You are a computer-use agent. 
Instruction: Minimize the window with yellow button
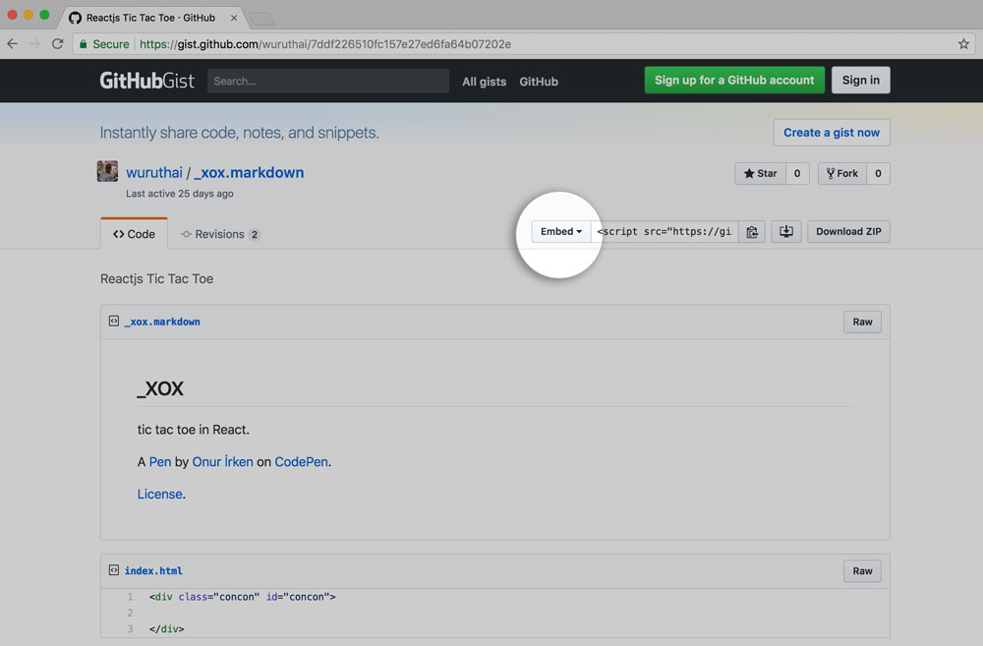(x=29, y=15)
